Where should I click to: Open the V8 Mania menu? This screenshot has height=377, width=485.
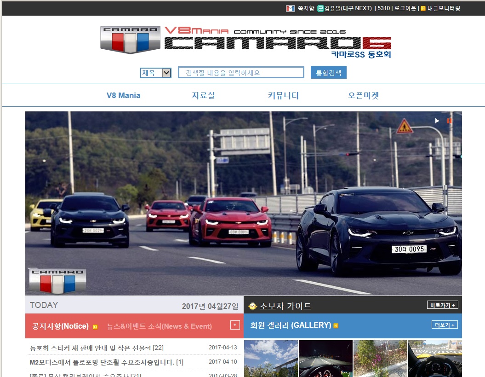123,95
